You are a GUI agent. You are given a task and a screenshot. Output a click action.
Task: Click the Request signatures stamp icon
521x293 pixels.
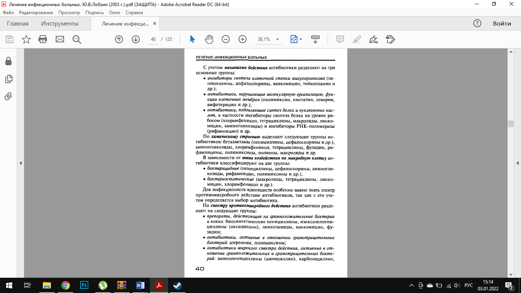point(391,39)
